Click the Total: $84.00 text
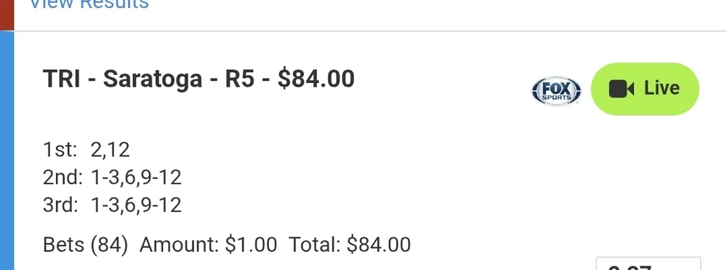 point(350,245)
